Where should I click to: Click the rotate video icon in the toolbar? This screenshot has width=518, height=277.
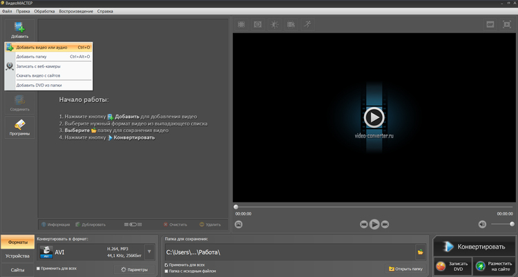pos(291,24)
